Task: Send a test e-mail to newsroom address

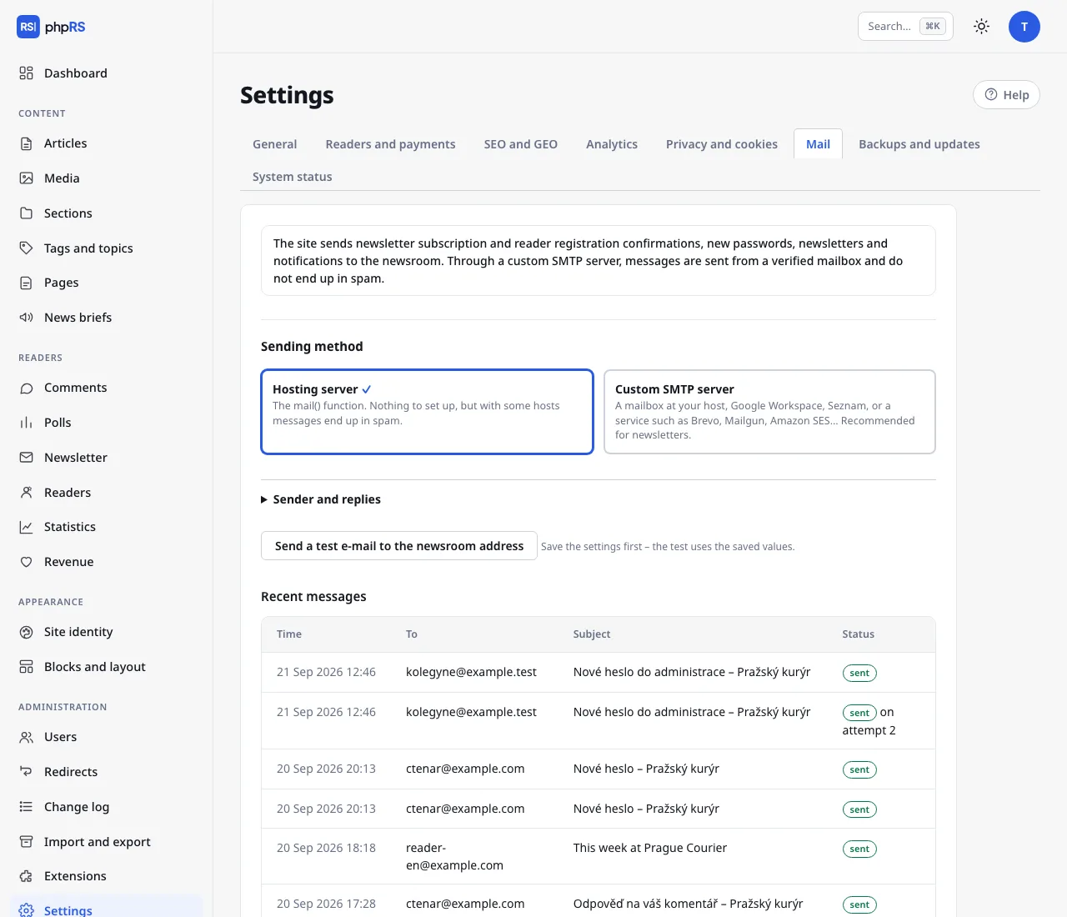Action: coord(399,546)
